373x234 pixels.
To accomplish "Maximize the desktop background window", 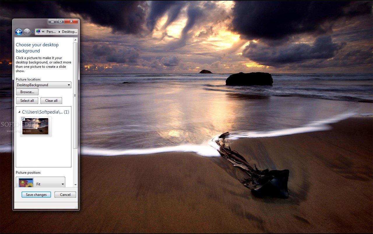I will 60,21.
